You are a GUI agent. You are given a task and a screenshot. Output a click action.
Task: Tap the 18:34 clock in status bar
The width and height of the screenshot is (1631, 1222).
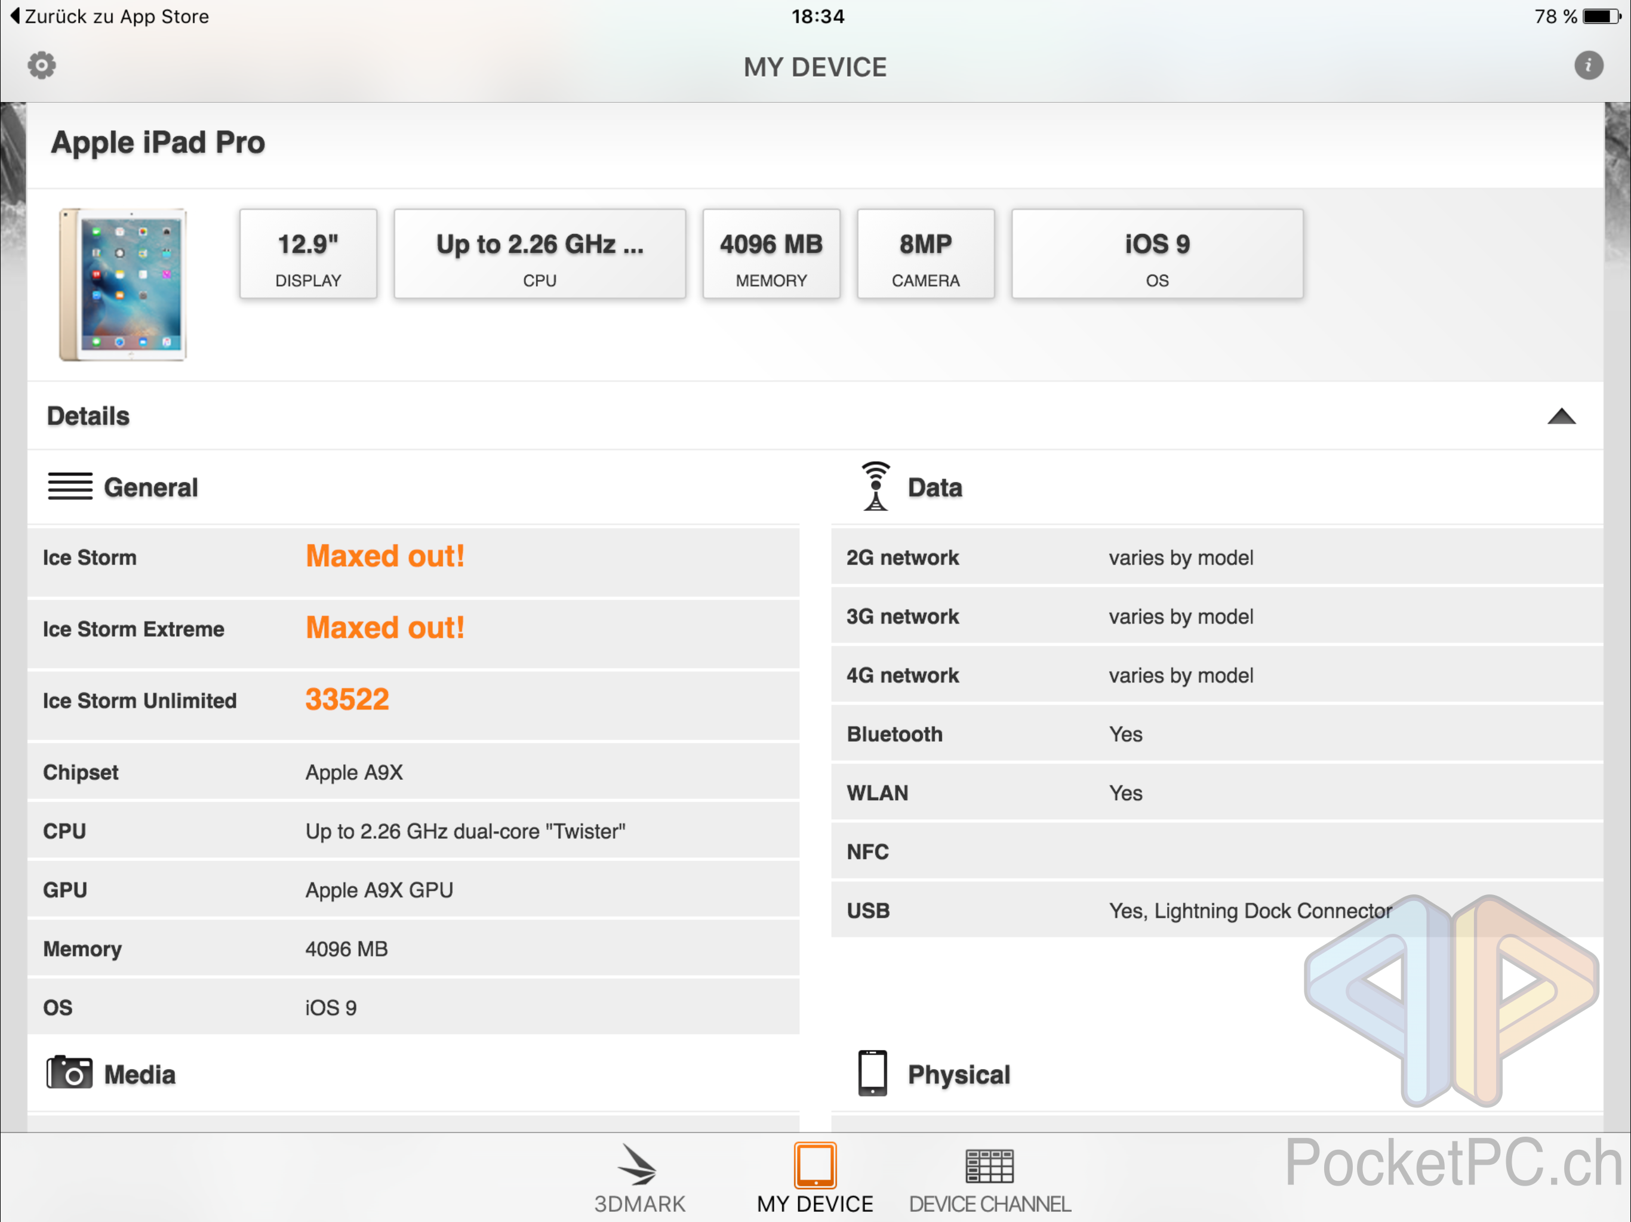[818, 16]
